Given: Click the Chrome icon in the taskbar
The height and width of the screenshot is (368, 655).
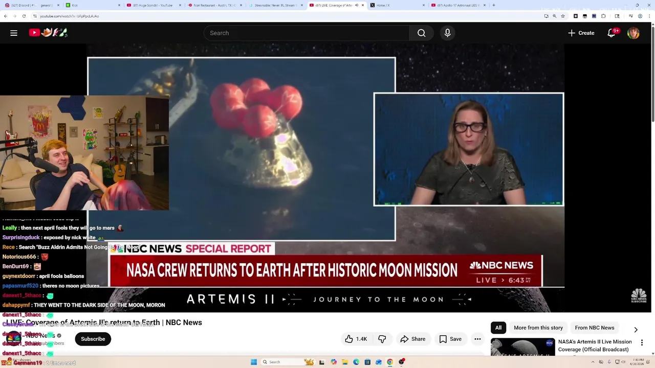Looking at the screenshot, I should (390, 362).
